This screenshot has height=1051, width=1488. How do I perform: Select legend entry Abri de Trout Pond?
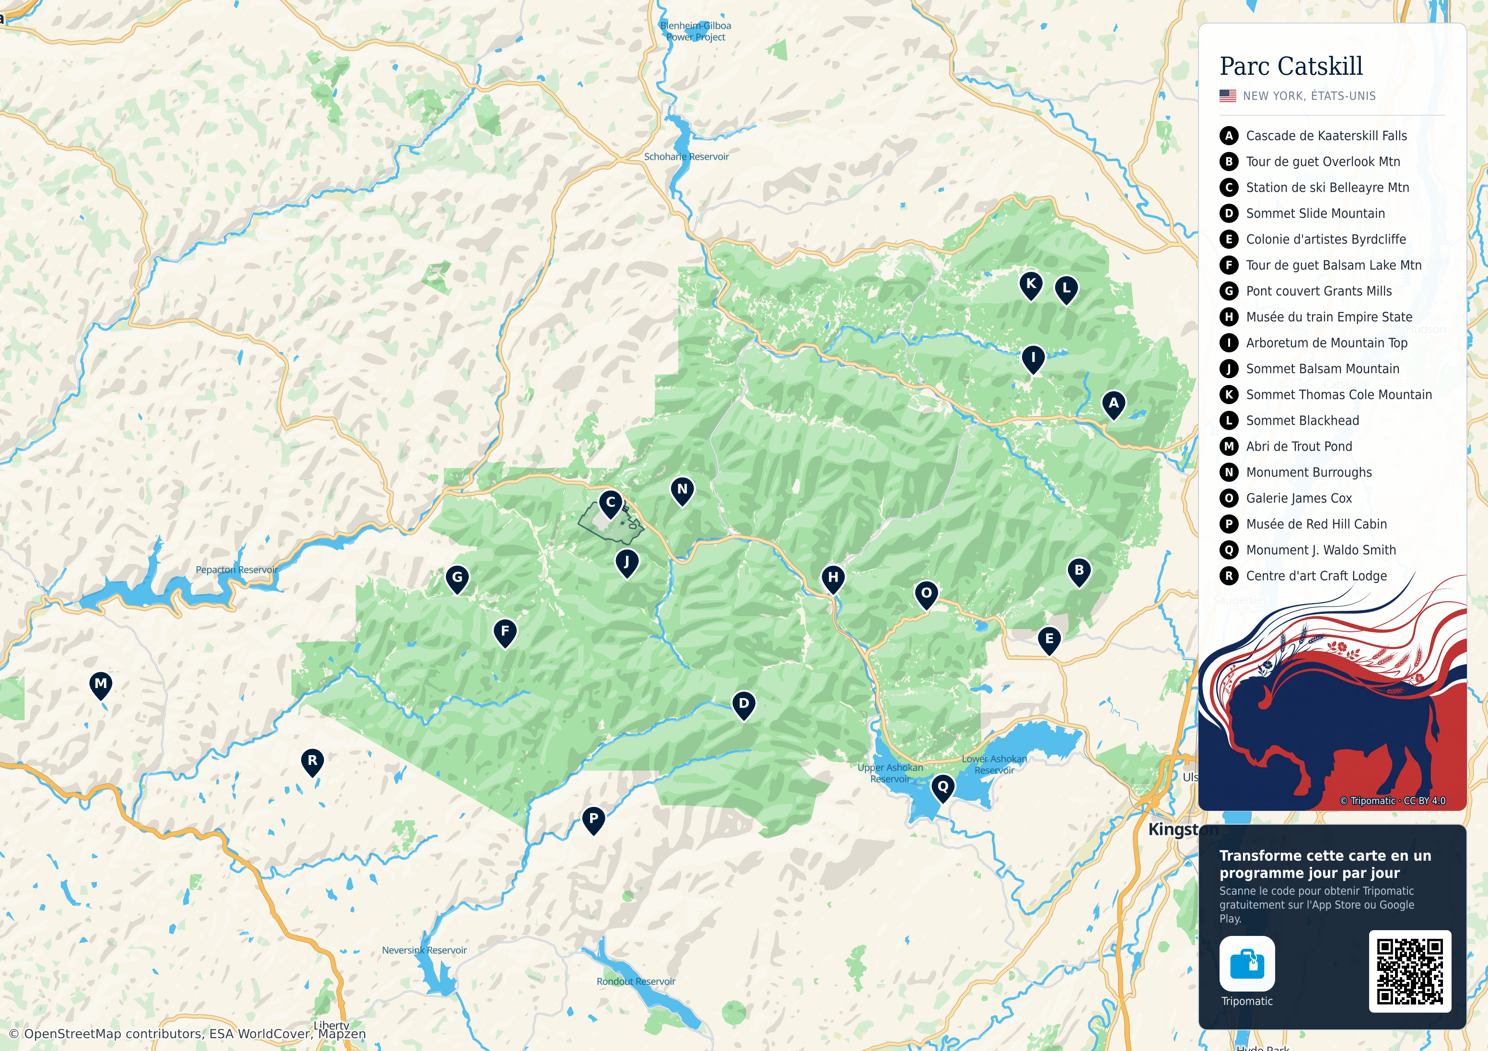(1286, 447)
